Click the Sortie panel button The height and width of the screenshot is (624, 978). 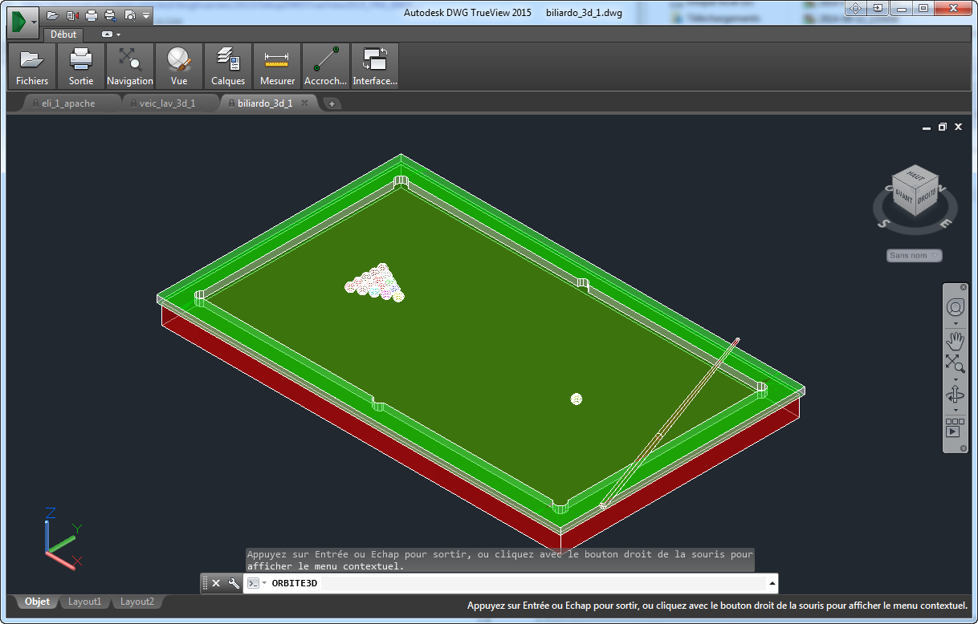(79, 66)
